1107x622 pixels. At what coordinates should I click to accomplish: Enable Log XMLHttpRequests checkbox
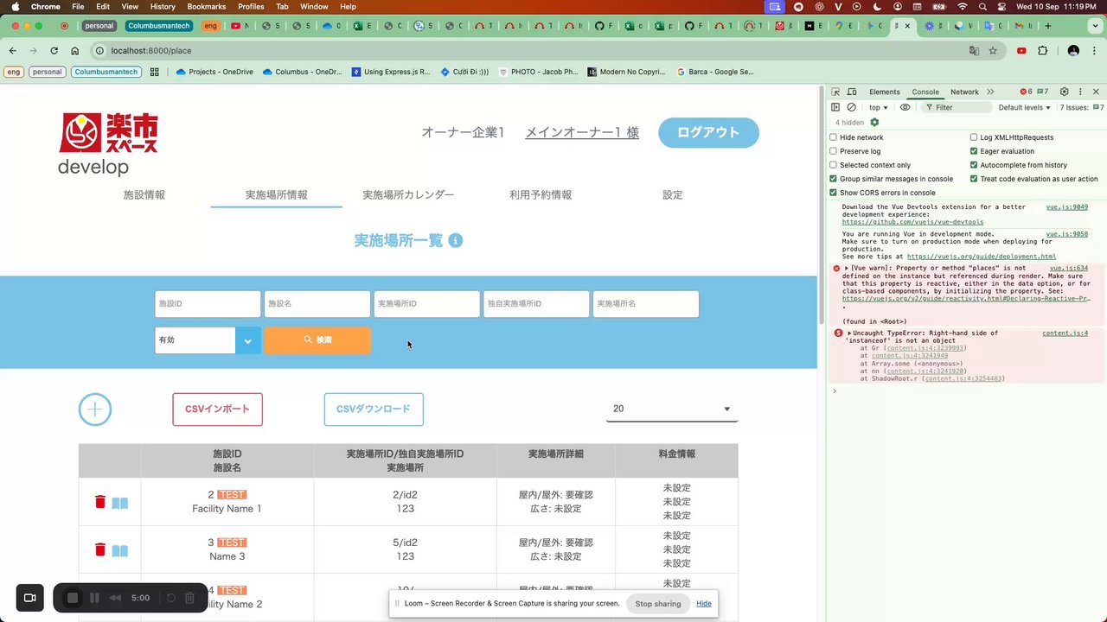pos(974,137)
